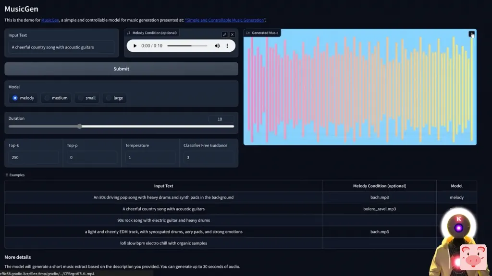Play the melody condition audio
Viewport: 492px width, 276px height.
click(135, 46)
